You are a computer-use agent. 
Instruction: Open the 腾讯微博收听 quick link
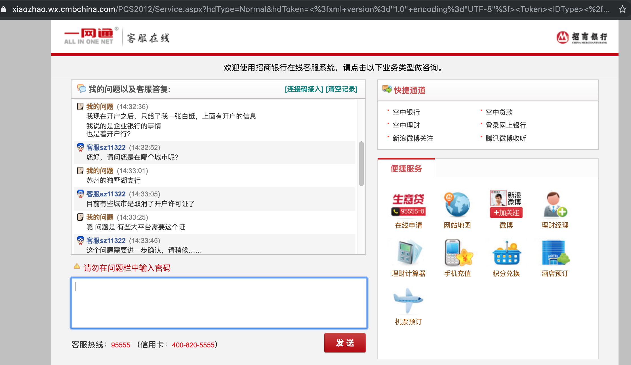coord(506,139)
